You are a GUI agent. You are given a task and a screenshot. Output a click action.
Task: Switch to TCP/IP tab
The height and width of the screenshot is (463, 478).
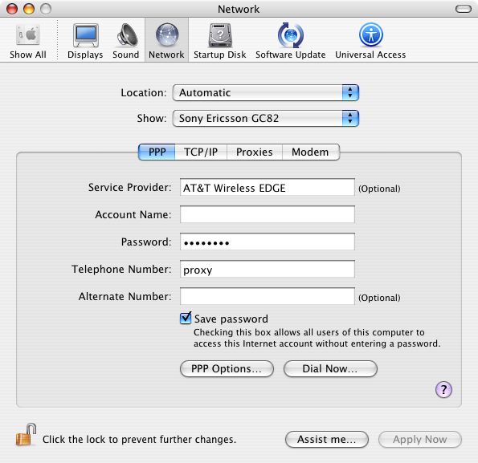coord(201,152)
